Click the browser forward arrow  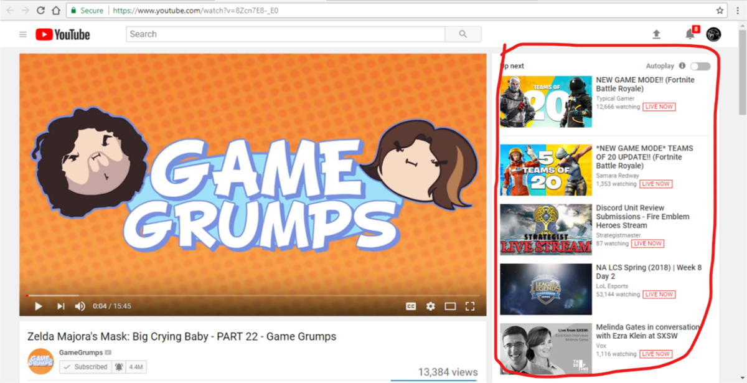[x=25, y=11]
